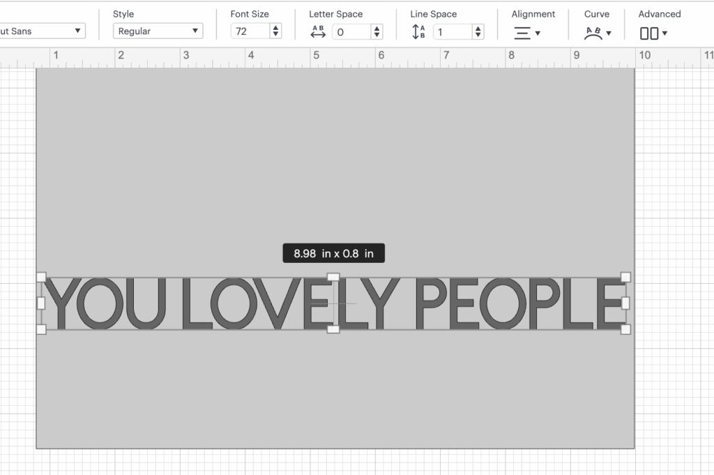Image resolution: width=714 pixels, height=475 pixels.
Task: Click the right-middle handle of text box
Action: 625,303
